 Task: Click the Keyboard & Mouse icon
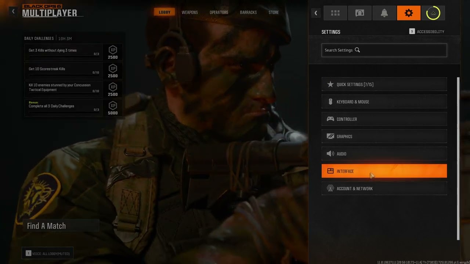[x=330, y=102]
